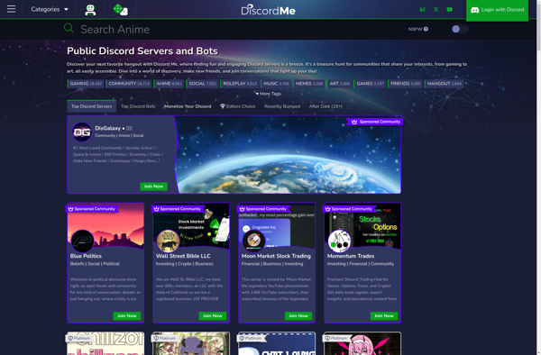Click the green dice random server icon

(x=121, y=9)
